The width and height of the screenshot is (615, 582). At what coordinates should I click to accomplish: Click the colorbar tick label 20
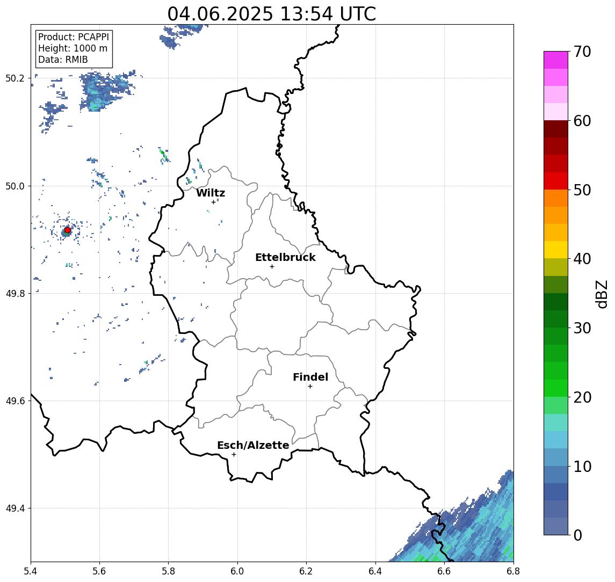pos(582,397)
